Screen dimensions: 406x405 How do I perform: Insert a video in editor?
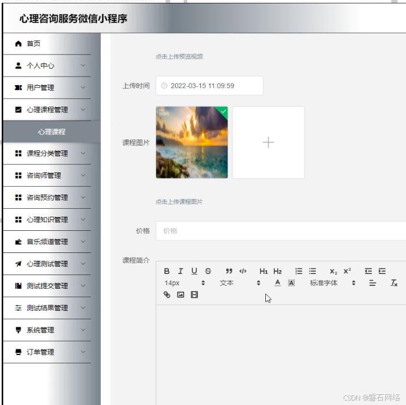[x=194, y=295]
